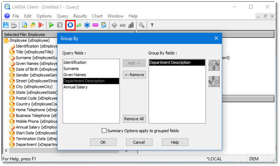Click the blue circle Group By icon
Viewport: 280px width, 166px height.
point(70,25)
